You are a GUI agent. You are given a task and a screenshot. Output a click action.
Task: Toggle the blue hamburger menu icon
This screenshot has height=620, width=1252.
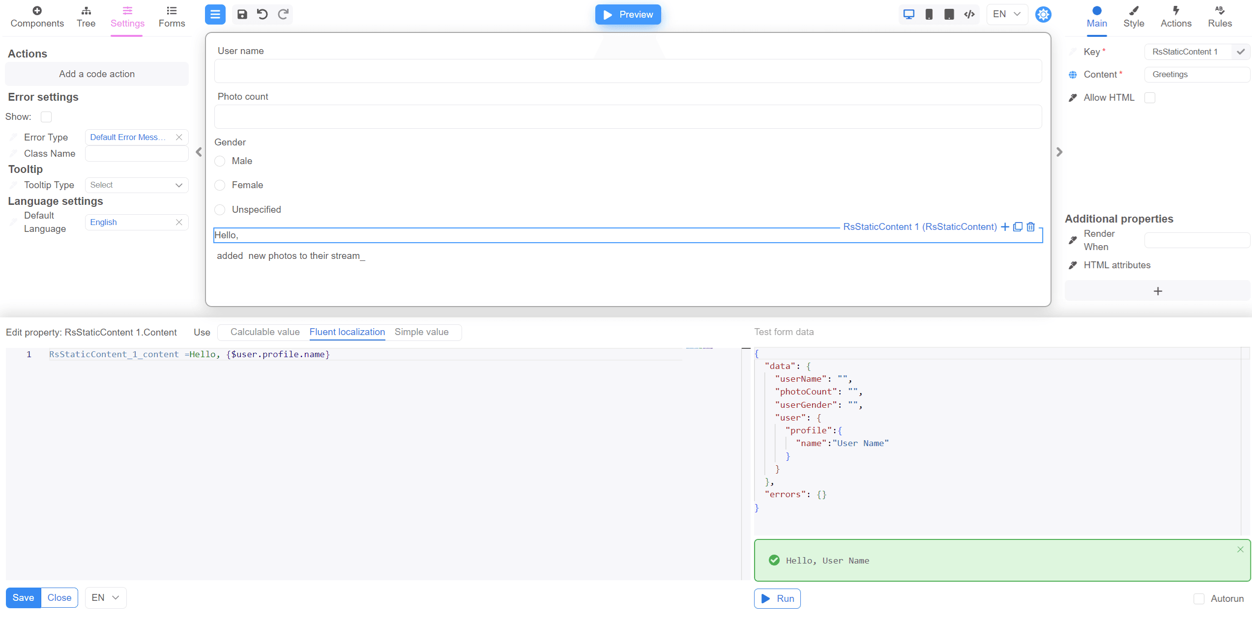(x=215, y=14)
